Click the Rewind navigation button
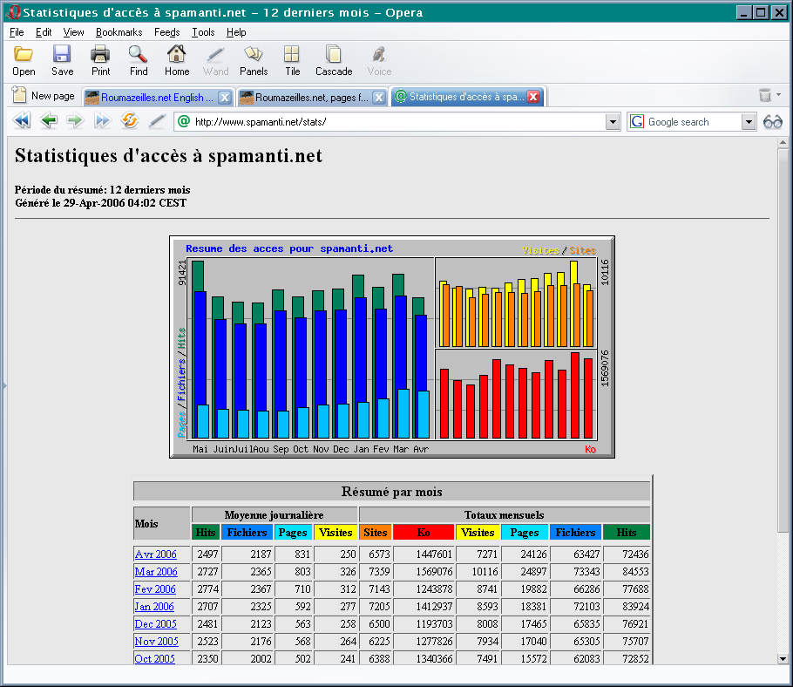 22,121
